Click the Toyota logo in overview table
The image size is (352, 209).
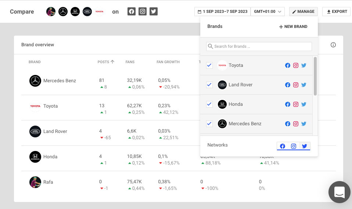click(x=35, y=106)
